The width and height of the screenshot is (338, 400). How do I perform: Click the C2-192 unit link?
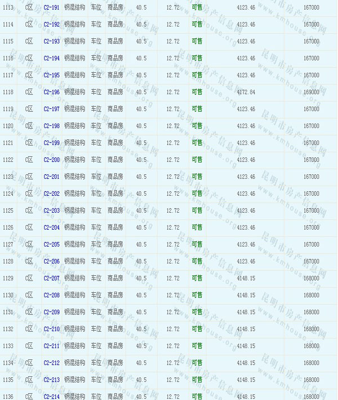coord(51,25)
